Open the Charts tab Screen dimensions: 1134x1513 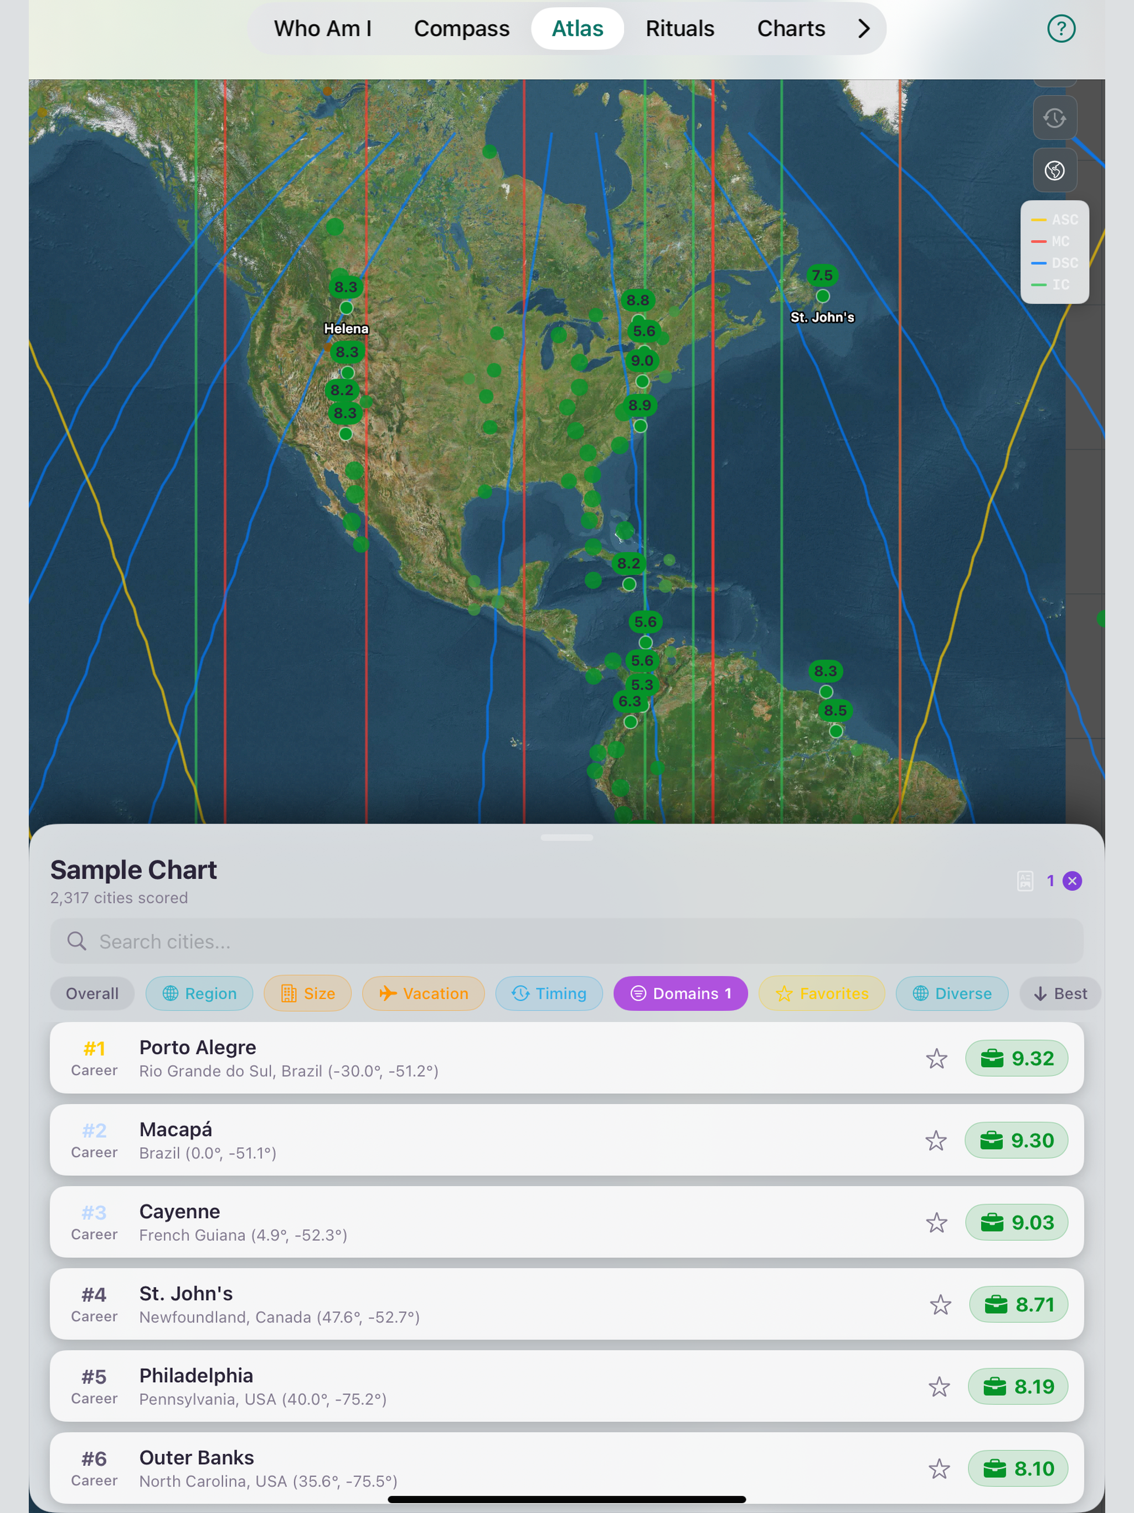(791, 29)
